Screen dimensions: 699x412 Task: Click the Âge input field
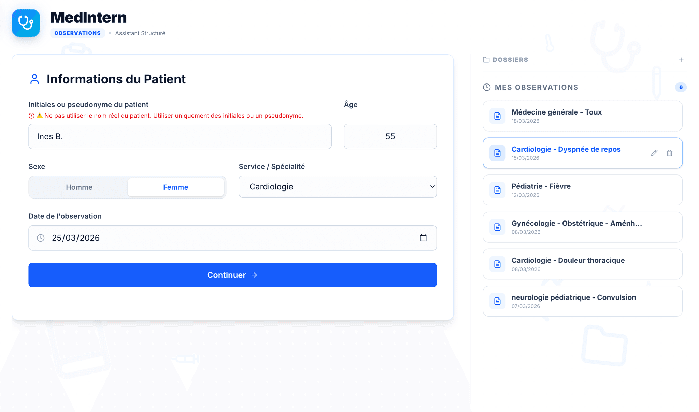390,136
